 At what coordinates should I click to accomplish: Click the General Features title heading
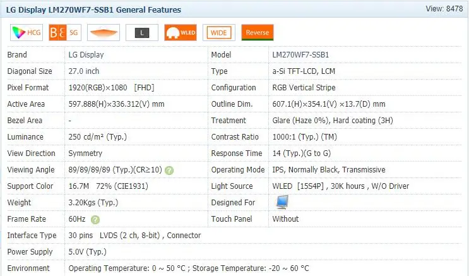tap(93, 10)
